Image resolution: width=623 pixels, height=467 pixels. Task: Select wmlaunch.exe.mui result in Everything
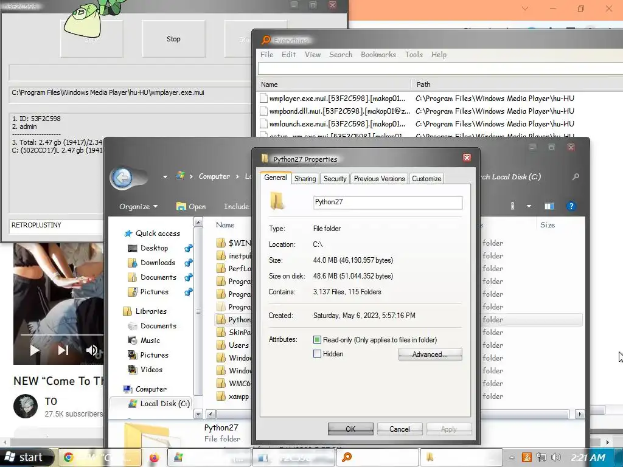click(337, 123)
